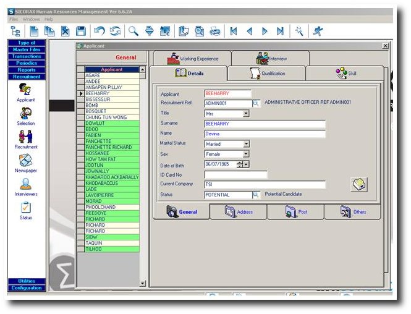This screenshot has width=411, height=314.
Task: Click the Master Files sidebar button
Action: 27,49
